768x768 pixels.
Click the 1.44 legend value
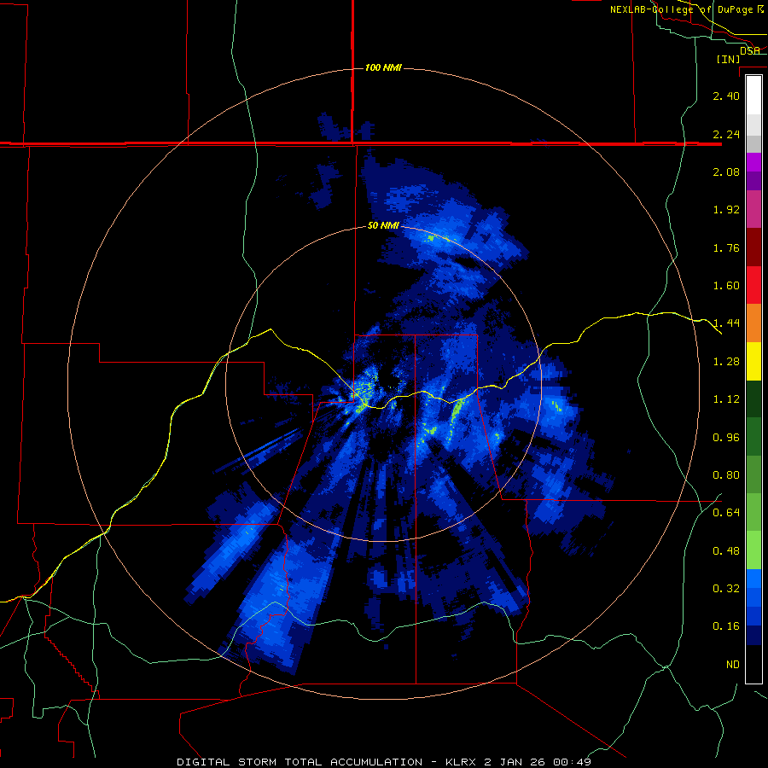click(x=726, y=323)
